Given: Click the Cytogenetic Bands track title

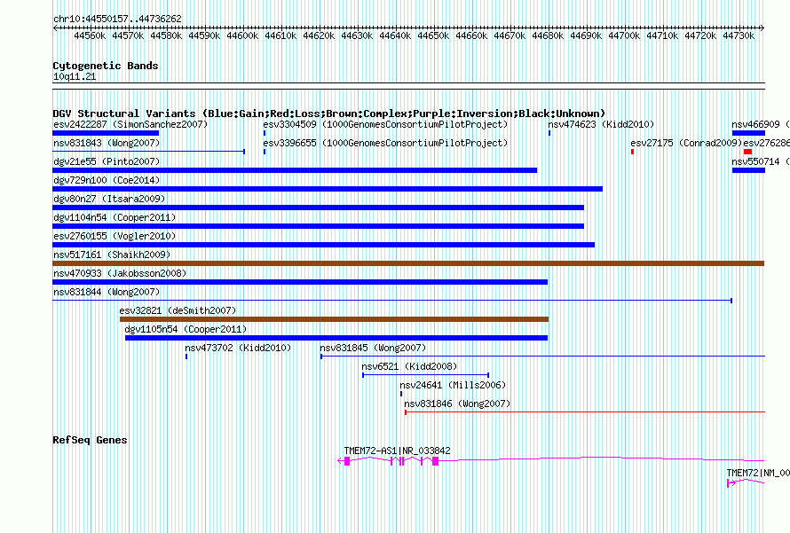Looking at the screenshot, I should pos(106,66).
